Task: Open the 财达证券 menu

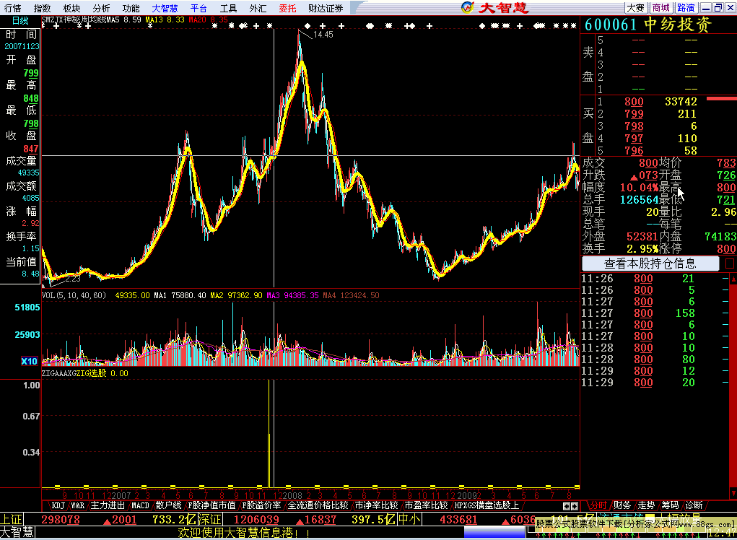Action: tap(326, 8)
